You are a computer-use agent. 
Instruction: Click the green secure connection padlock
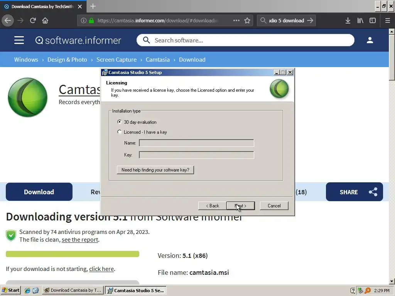(91, 21)
